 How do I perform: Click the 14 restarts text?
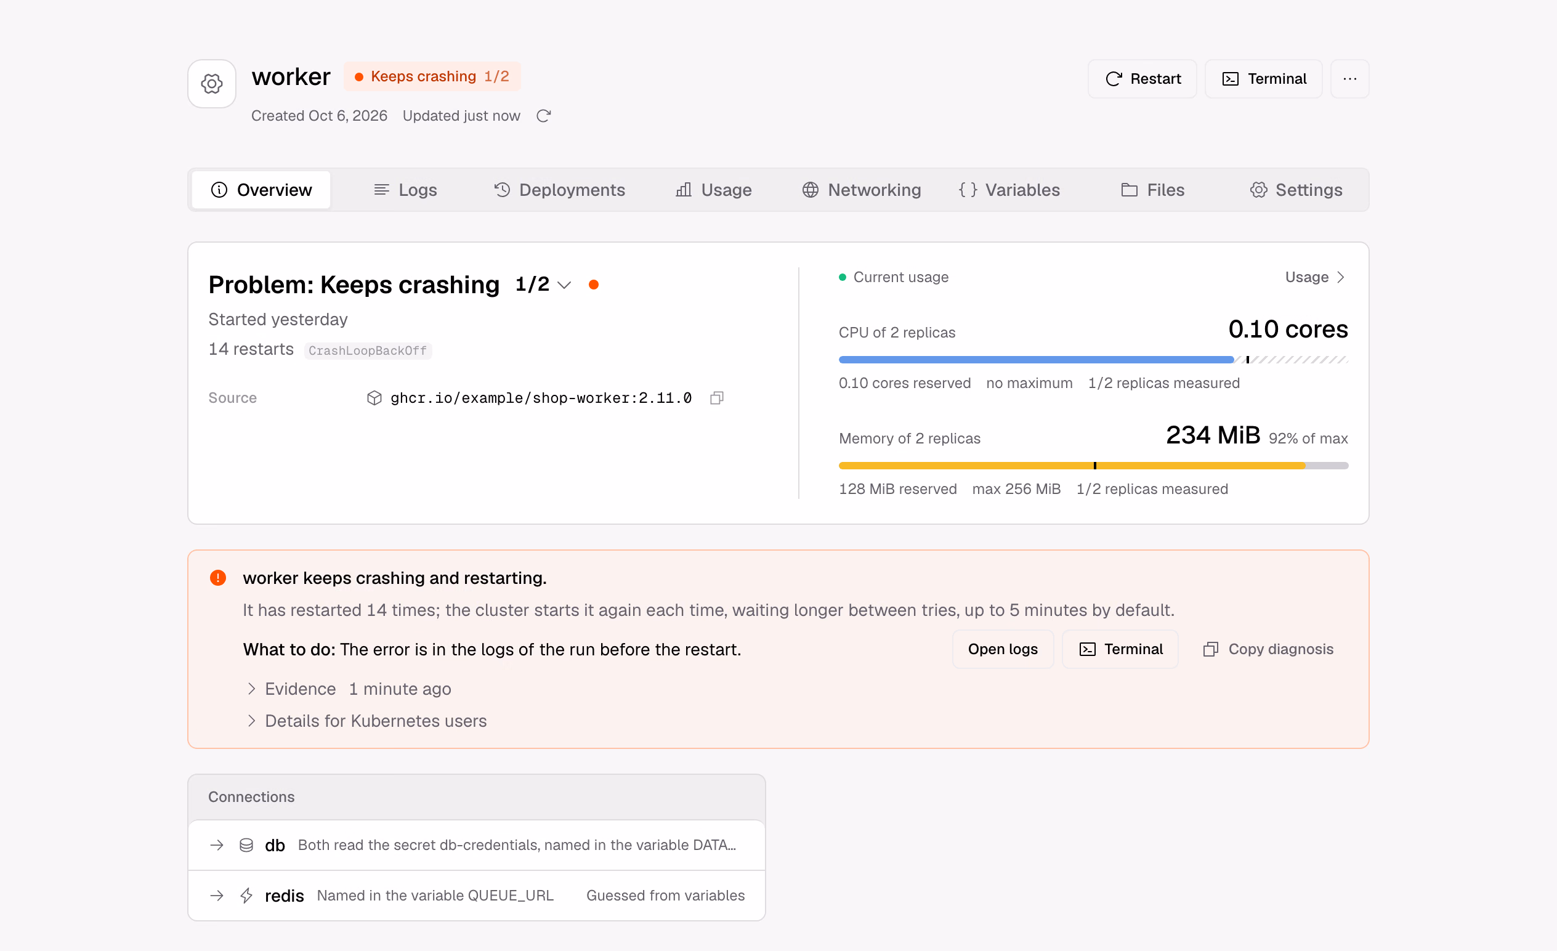[x=251, y=349]
